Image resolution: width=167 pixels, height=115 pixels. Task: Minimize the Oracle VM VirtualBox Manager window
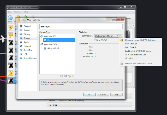[x=121, y=7]
